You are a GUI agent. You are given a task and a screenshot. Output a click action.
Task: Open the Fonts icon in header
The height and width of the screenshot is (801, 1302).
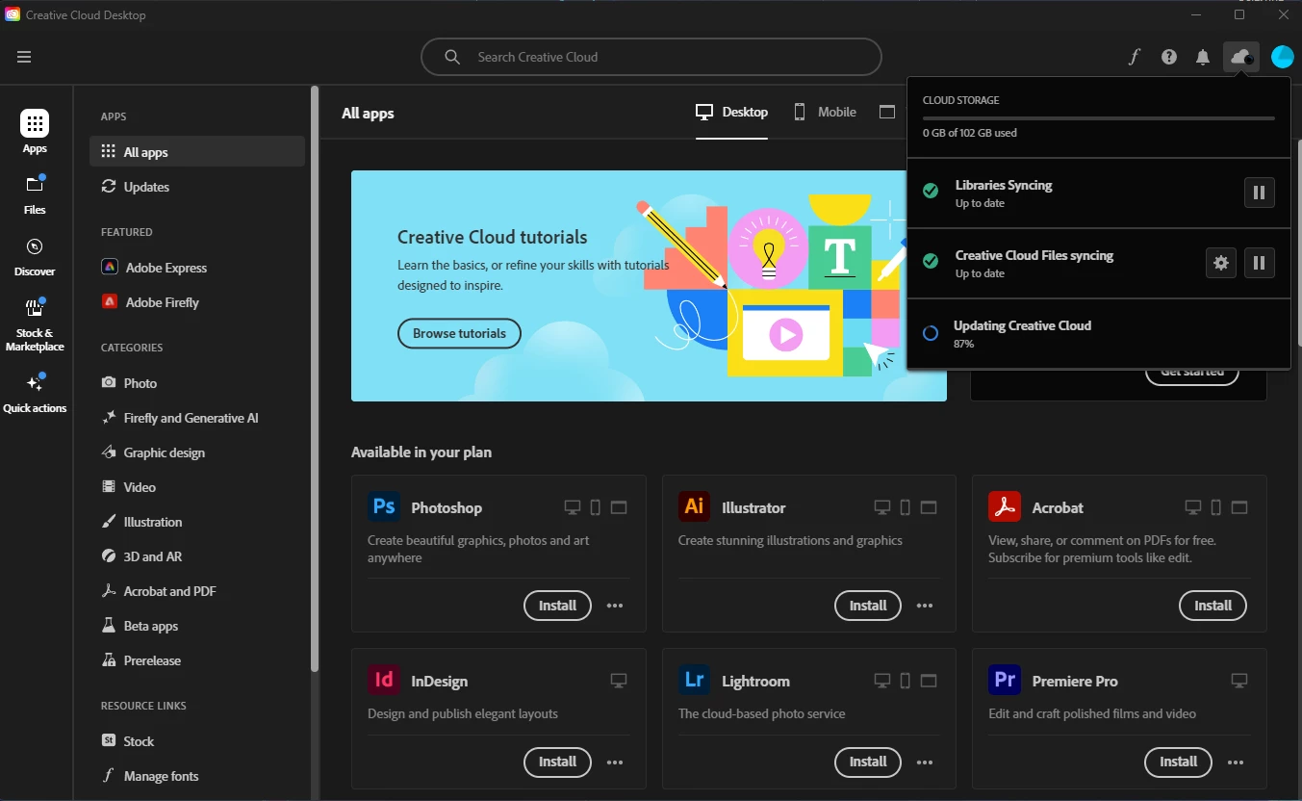point(1135,57)
